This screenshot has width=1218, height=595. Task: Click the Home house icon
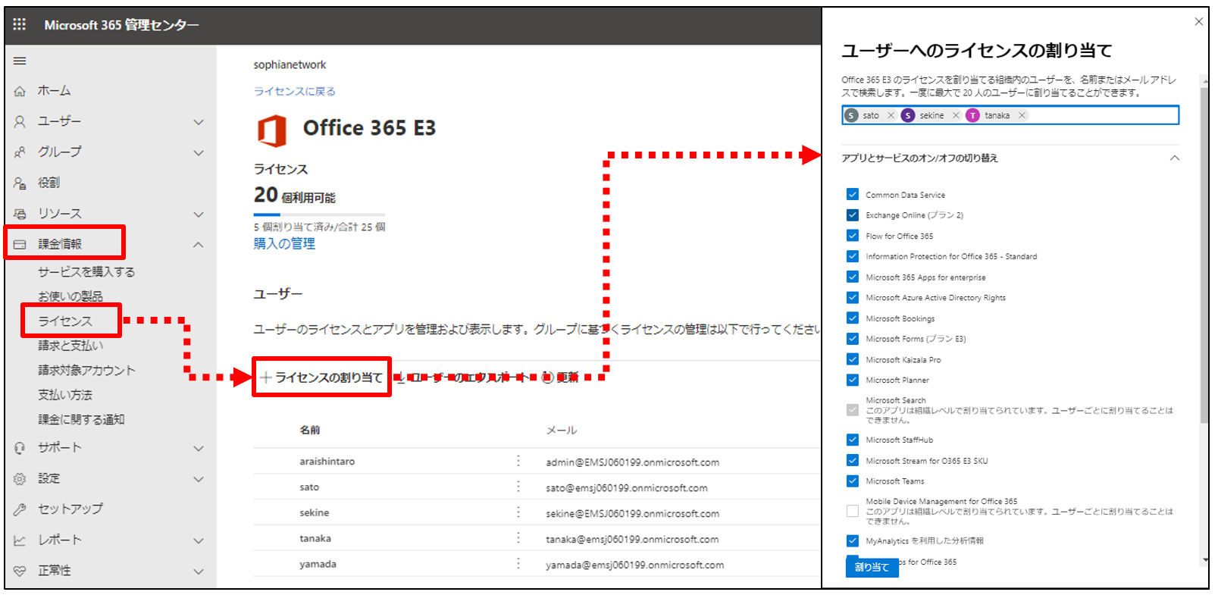coord(20,91)
